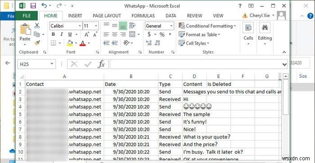315x163 pixels.
Task: Open Conditional Formatting menu
Action: coord(207,26)
